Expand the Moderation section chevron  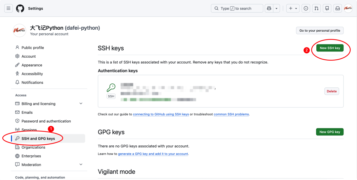(81, 165)
